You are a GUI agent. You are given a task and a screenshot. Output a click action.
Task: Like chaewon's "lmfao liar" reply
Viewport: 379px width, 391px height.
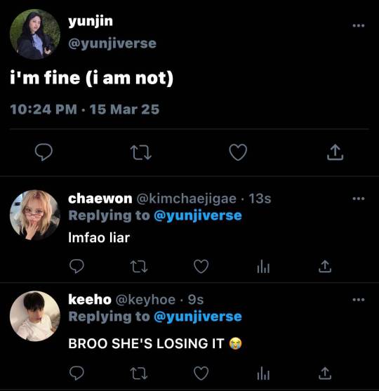click(201, 266)
